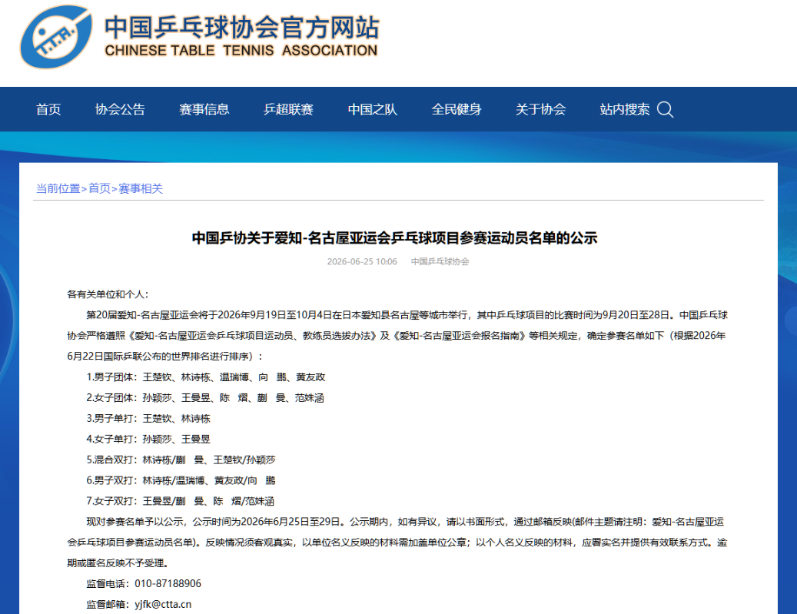Click the 2.女子团体 roster line
797x614 pixels.
[x=205, y=398]
